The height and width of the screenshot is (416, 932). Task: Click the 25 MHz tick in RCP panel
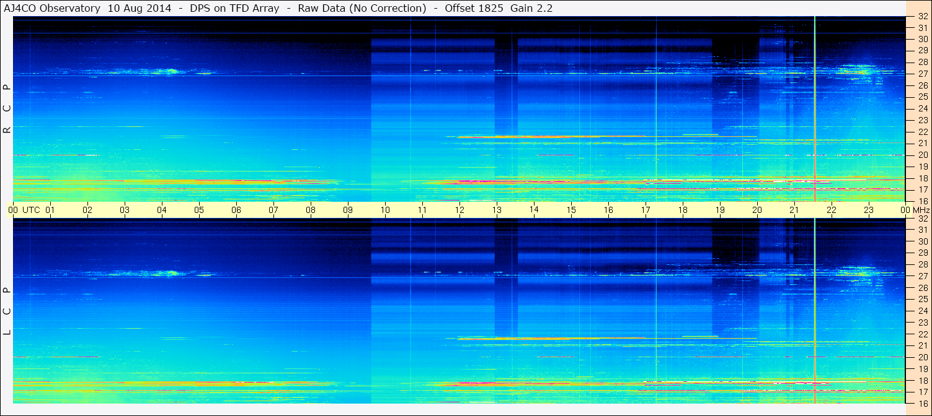pos(923,97)
